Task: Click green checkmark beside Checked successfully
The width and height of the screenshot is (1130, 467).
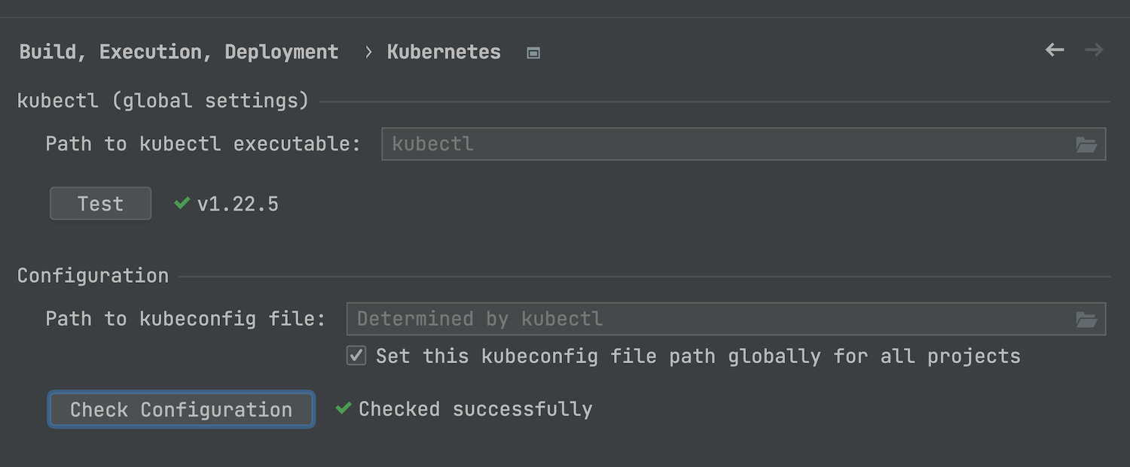Action: click(x=344, y=408)
